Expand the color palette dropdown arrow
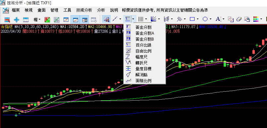 (261, 19)
